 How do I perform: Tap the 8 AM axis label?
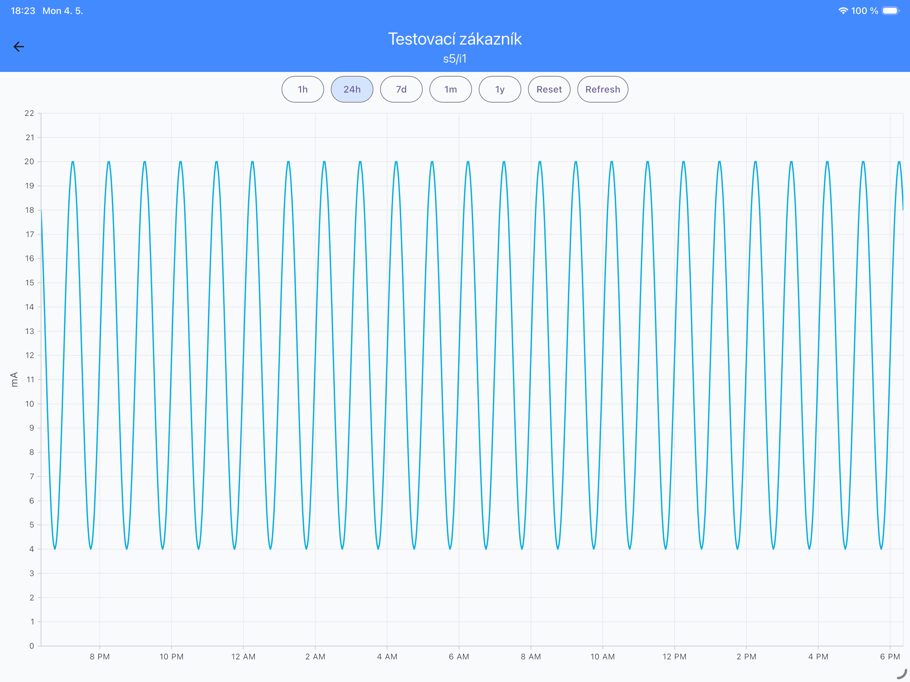tap(531, 656)
